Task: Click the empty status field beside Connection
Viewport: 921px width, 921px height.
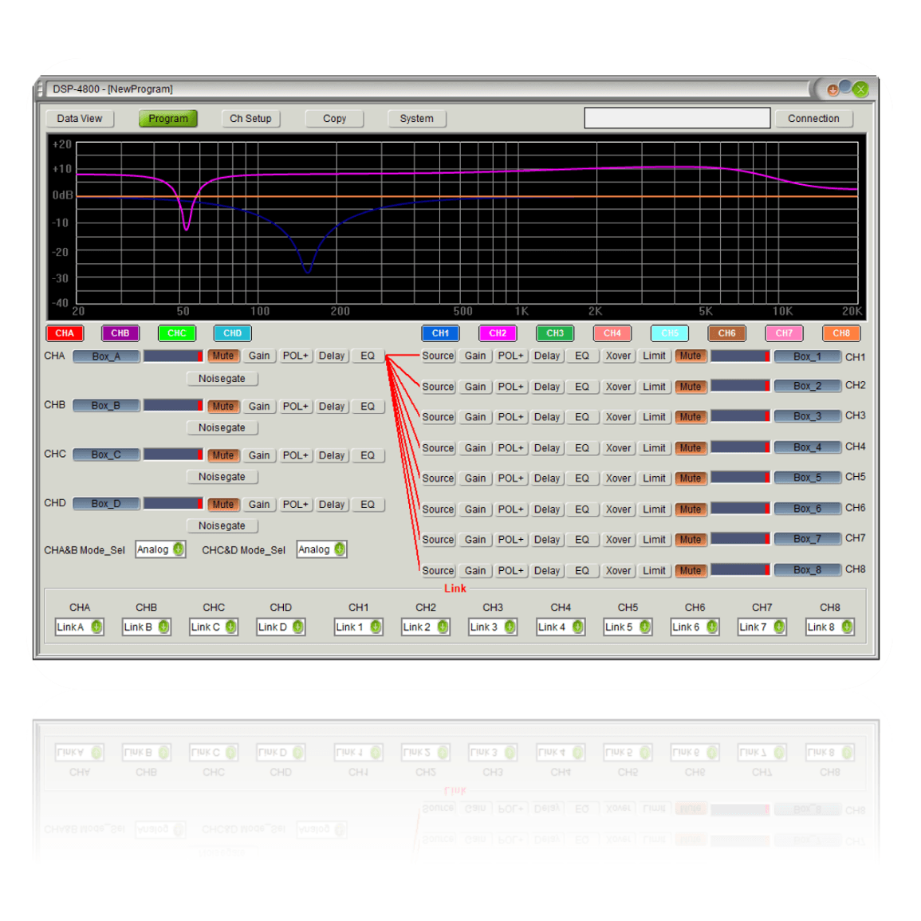Action: pos(677,117)
